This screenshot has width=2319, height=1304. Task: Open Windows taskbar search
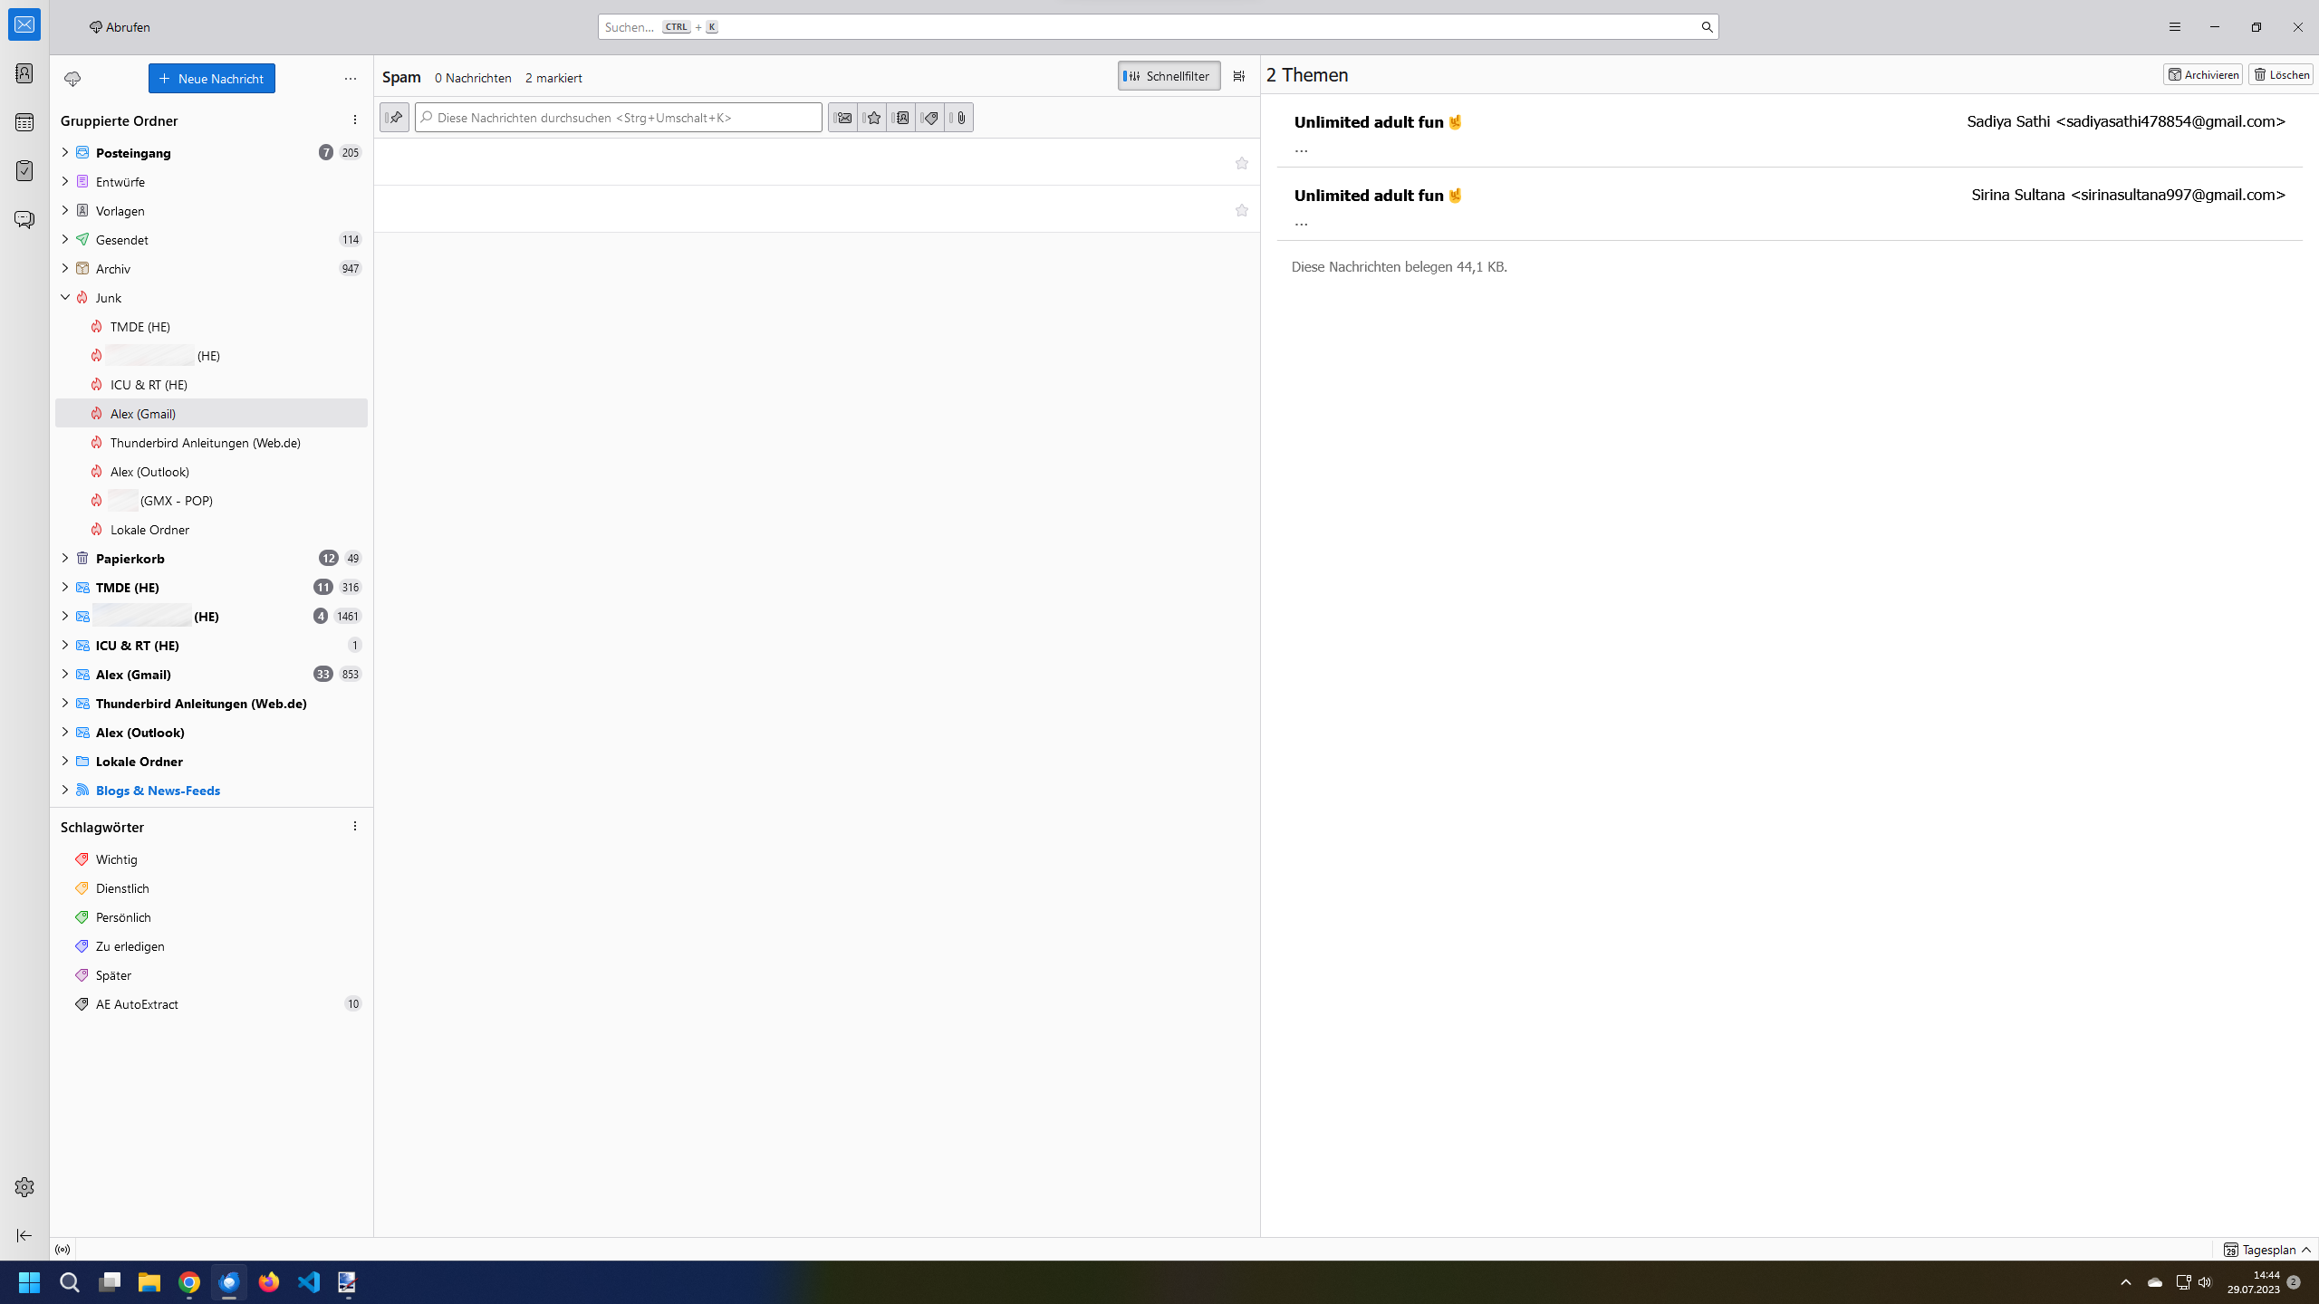click(x=70, y=1282)
